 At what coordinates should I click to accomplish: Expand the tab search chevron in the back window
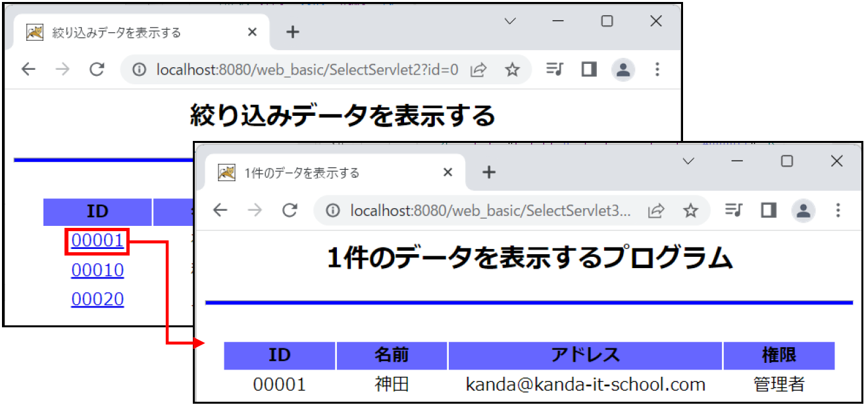[x=509, y=21]
